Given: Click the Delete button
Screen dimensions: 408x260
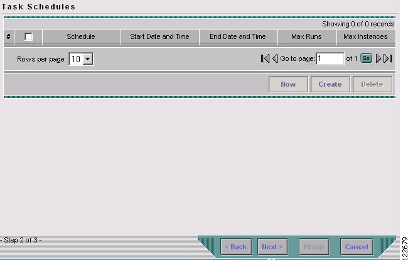Looking at the screenshot, I should tap(372, 84).
